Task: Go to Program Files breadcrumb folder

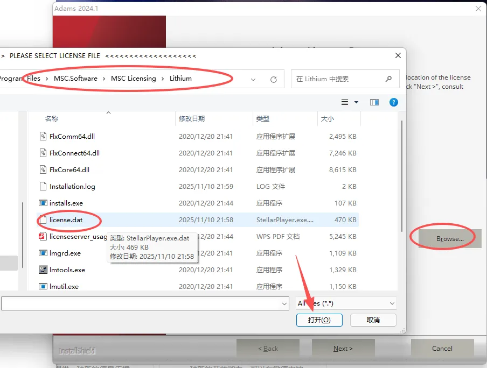Action: pyautogui.click(x=20, y=79)
